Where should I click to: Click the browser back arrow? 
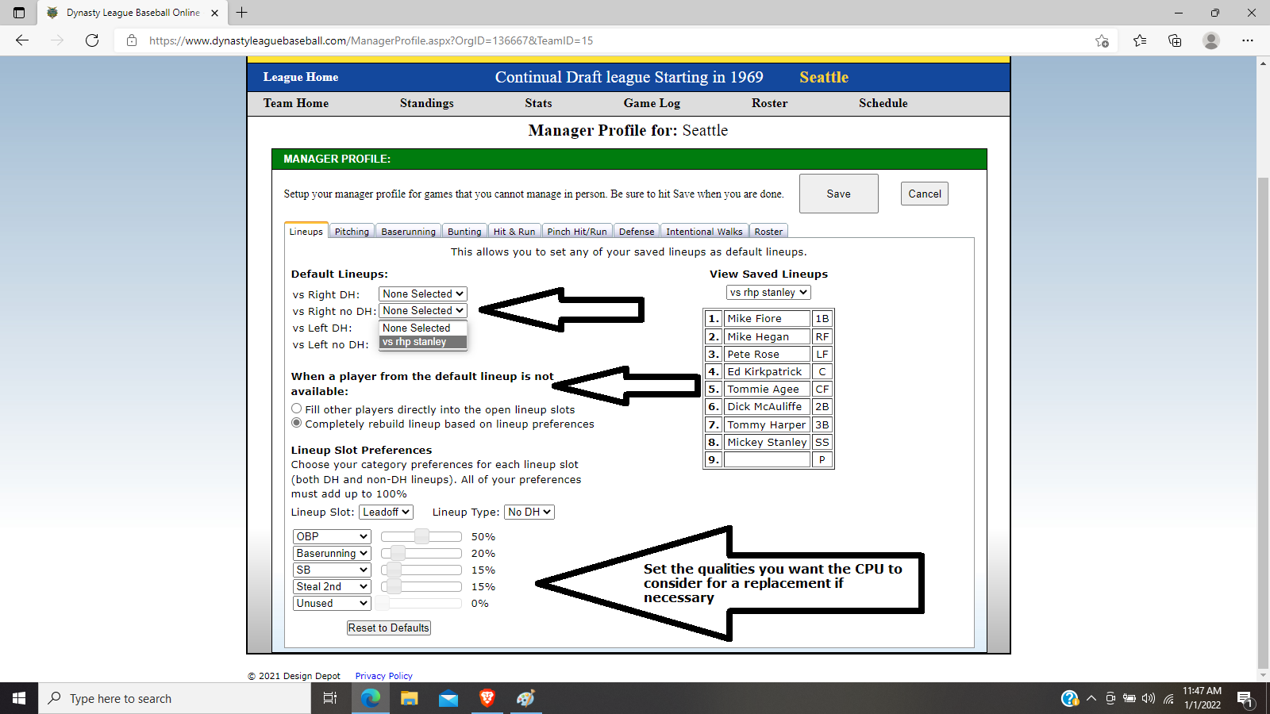click(22, 40)
